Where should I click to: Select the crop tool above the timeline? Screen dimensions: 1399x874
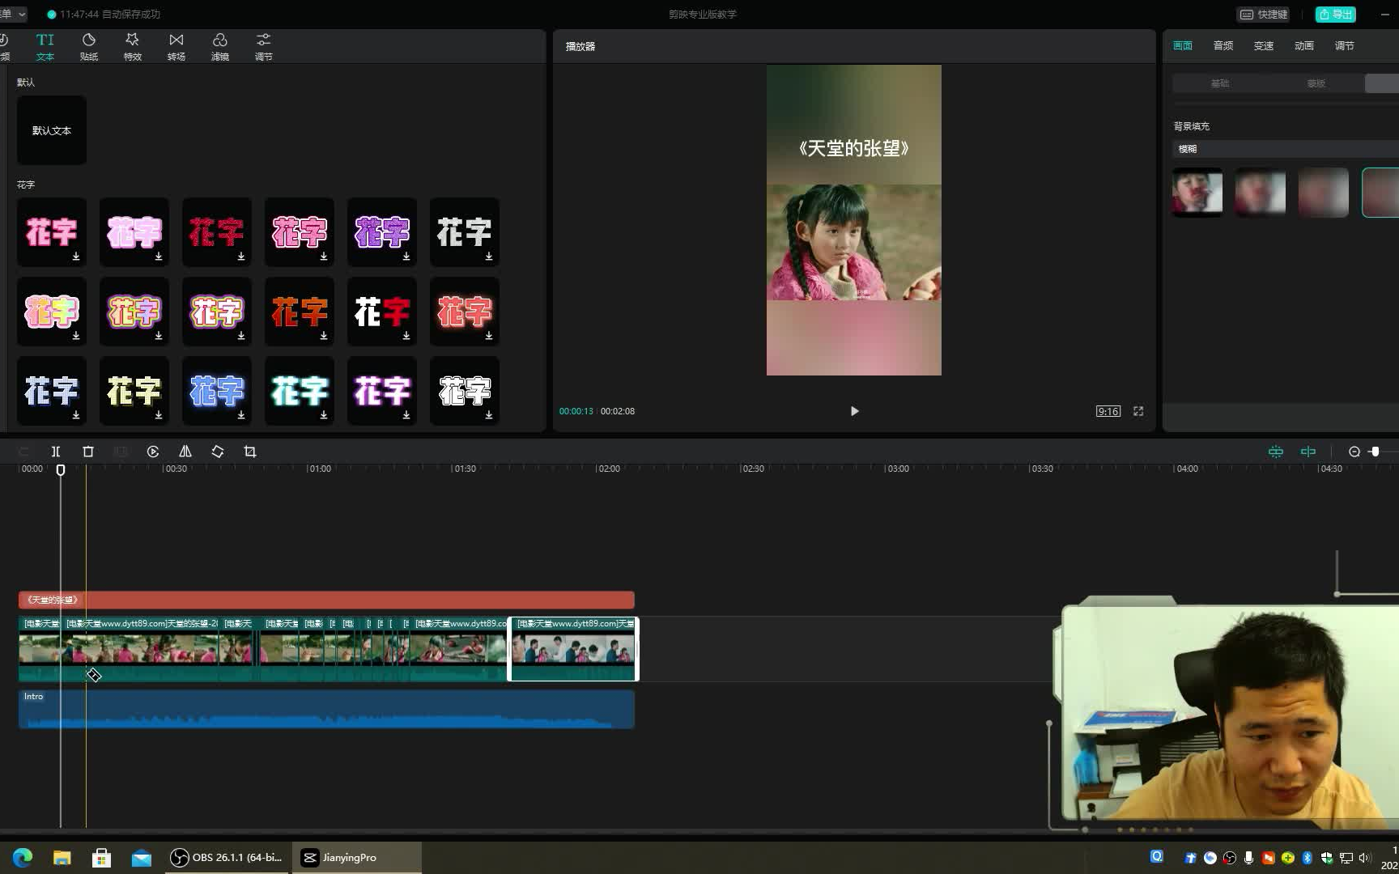tap(250, 452)
